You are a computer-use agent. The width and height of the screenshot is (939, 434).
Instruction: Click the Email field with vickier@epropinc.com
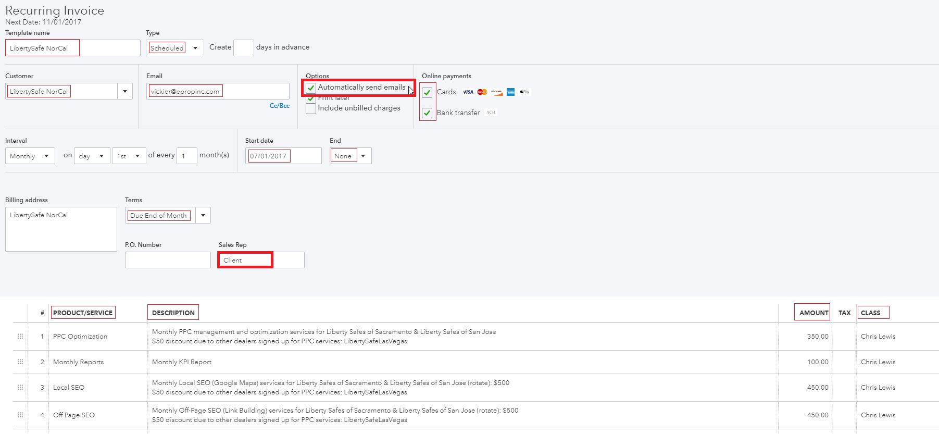pos(218,91)
